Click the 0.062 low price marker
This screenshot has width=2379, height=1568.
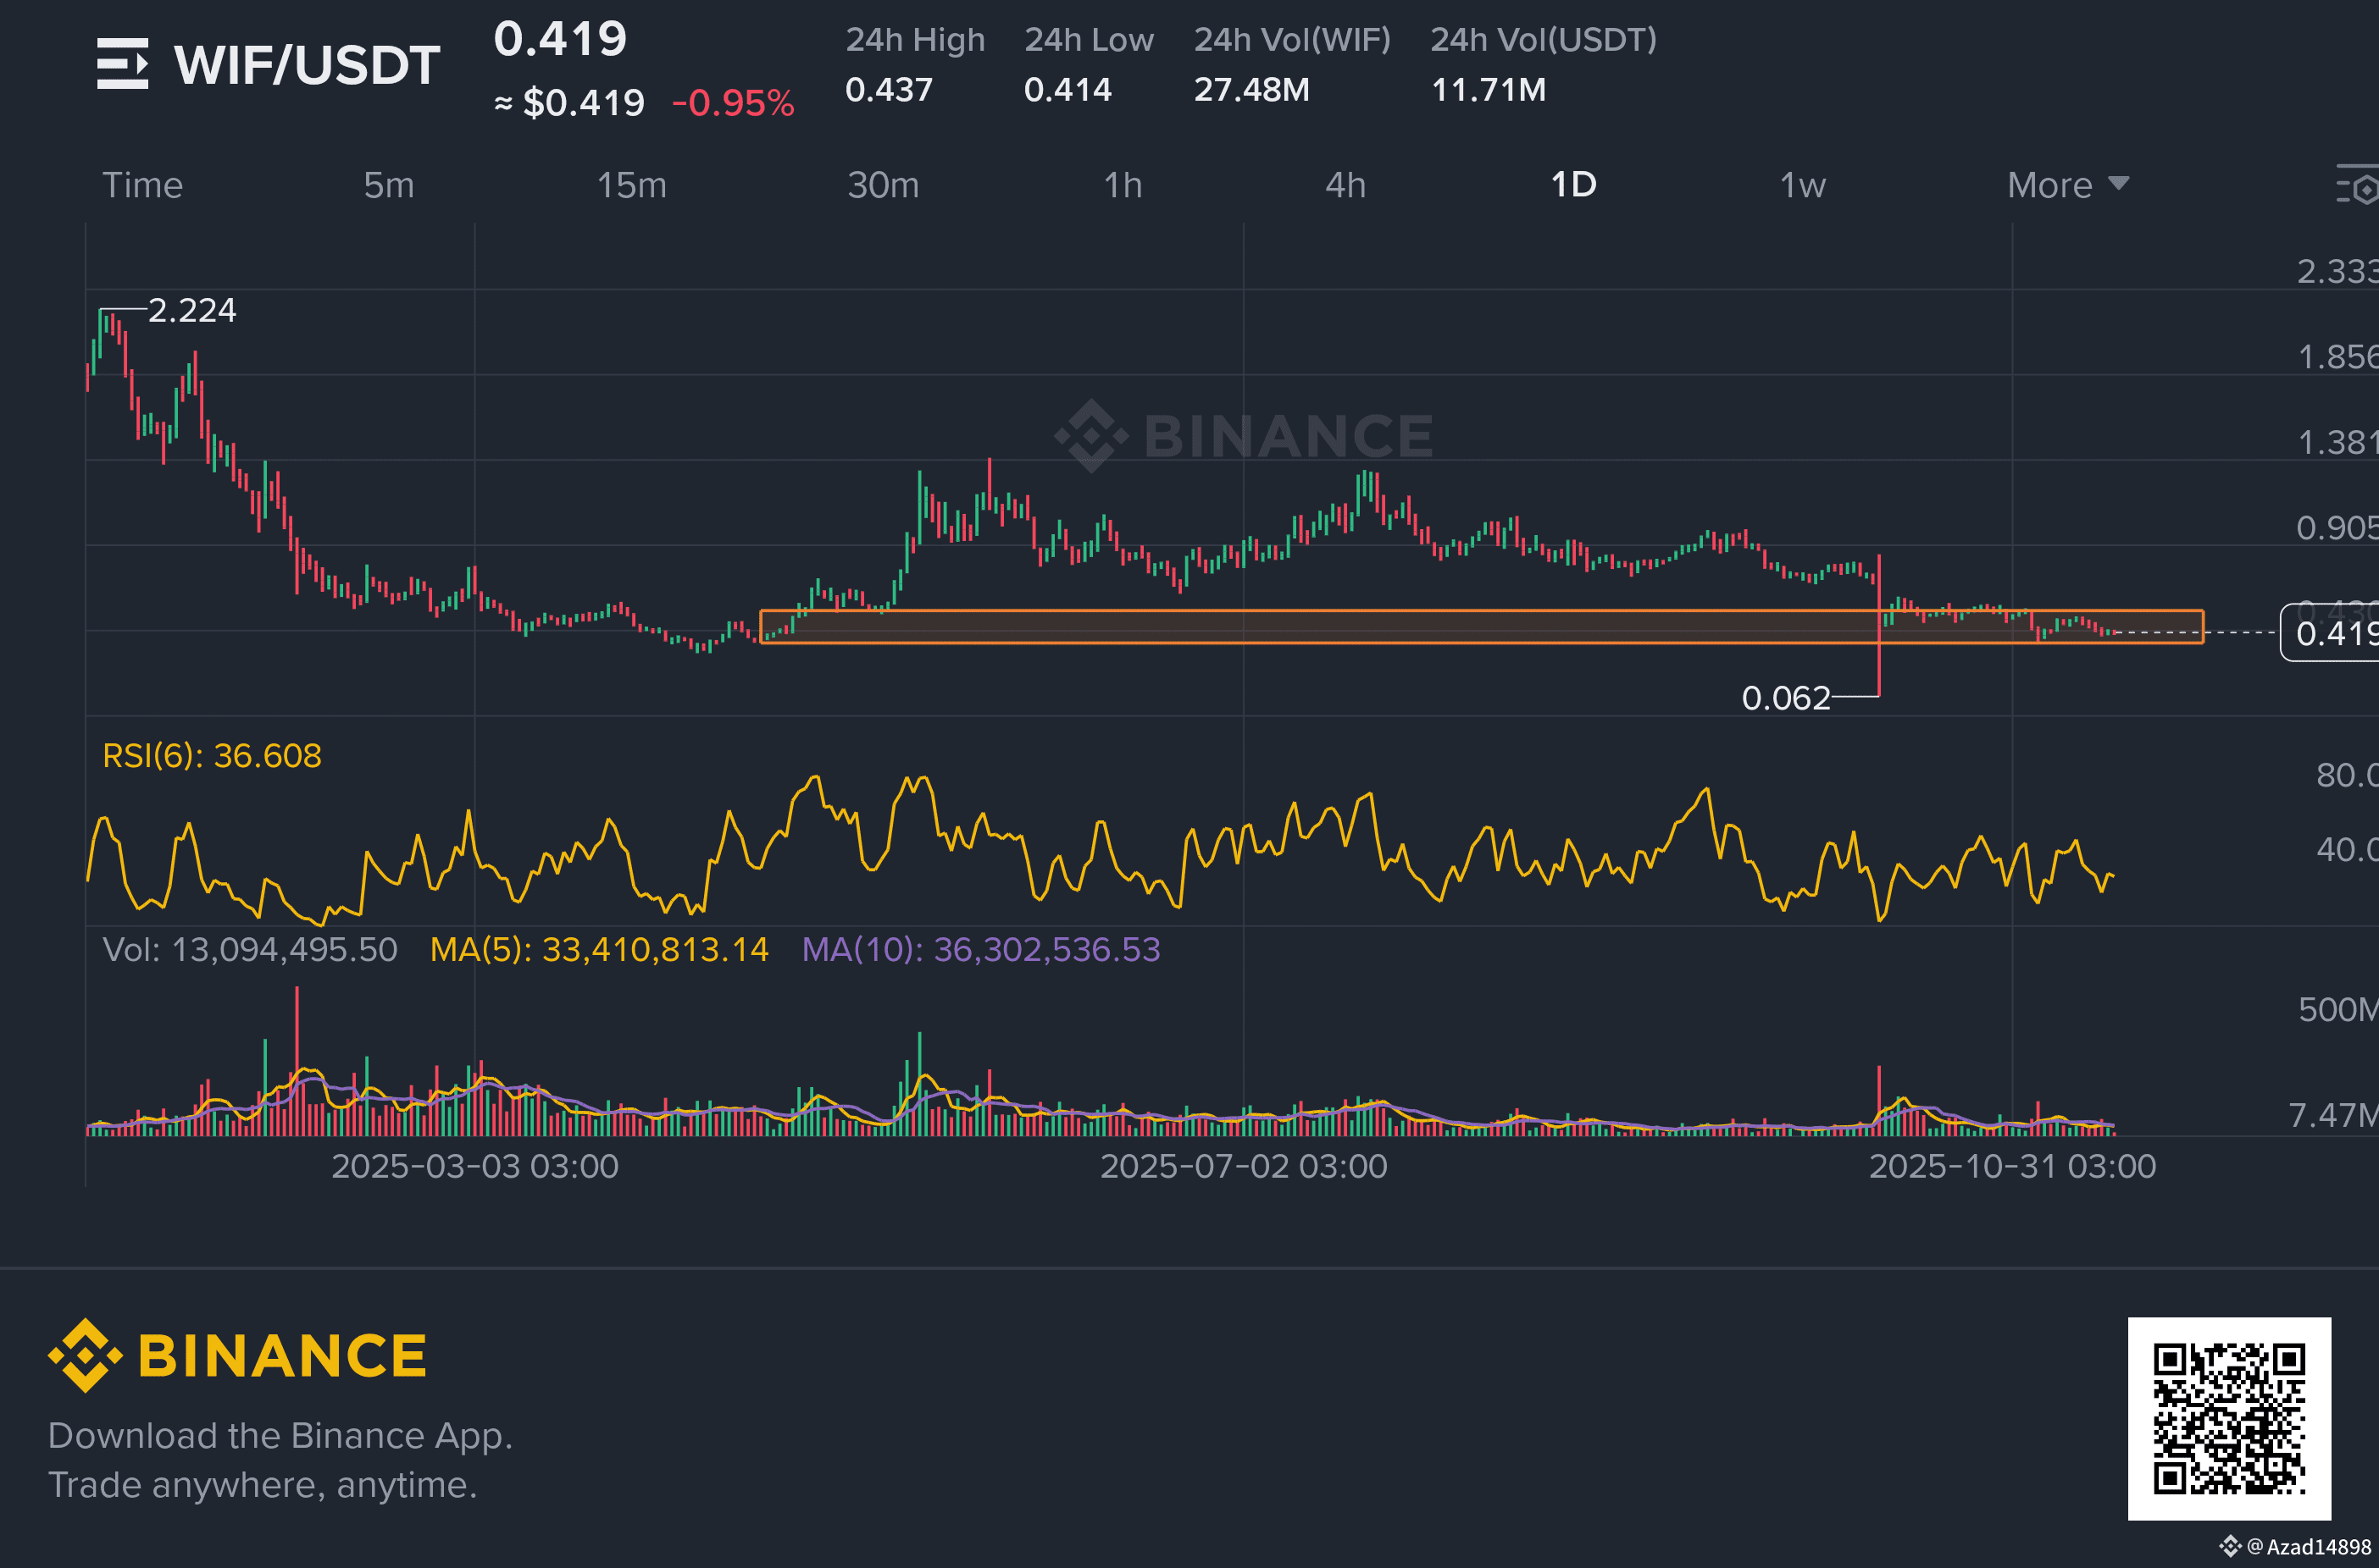(1785, 698)
